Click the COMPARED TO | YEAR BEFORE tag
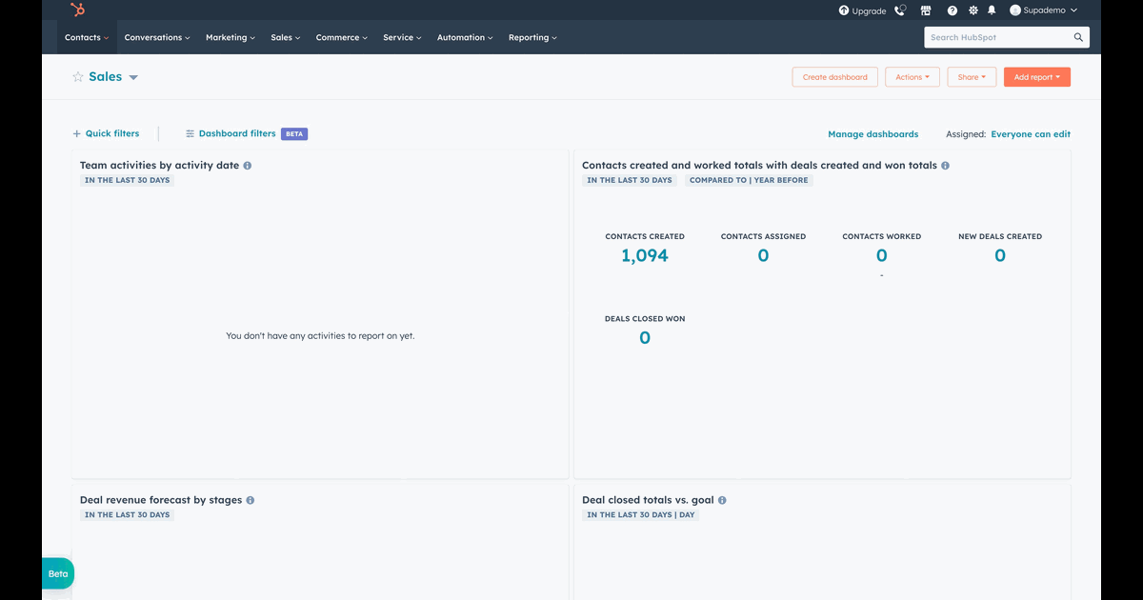This screenshot has height=600, width=1143. 749,180
